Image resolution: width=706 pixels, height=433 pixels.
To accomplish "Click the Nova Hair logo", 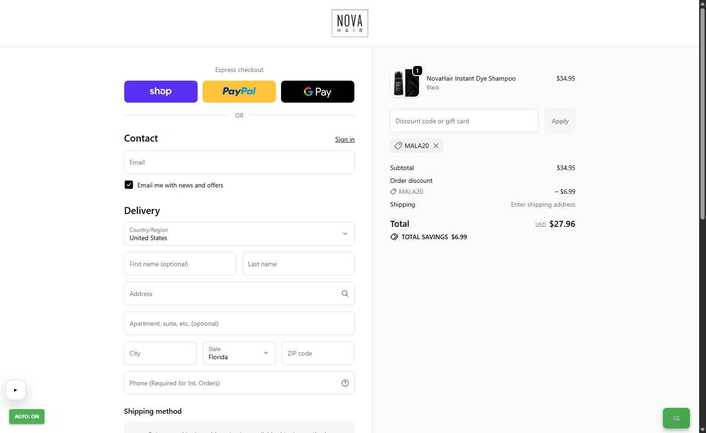I will pyautogui.click(x=350, y=23).
